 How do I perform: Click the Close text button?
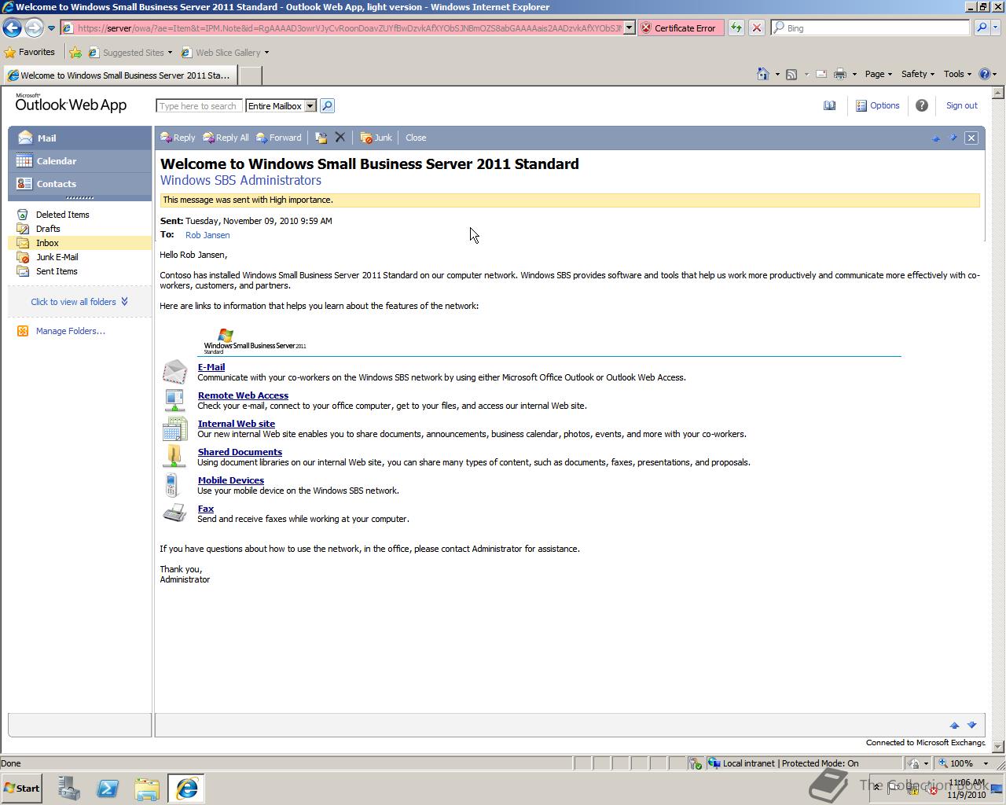416,138
